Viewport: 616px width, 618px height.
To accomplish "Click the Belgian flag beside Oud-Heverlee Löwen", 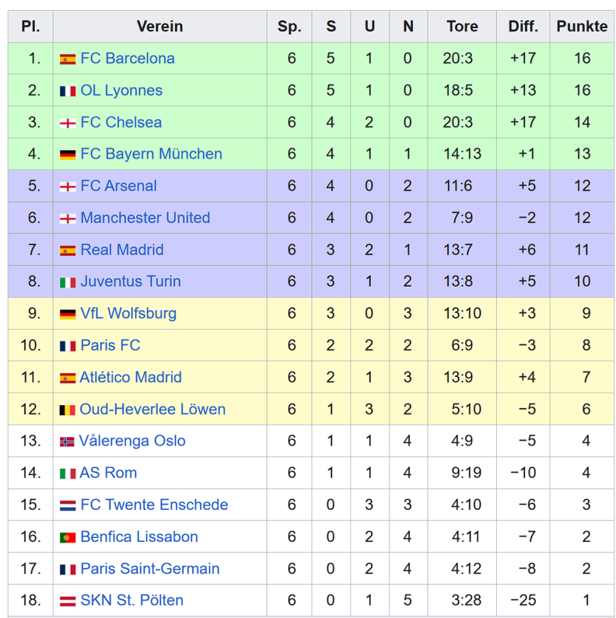I will pyautogui.click(x=67, y=411).
